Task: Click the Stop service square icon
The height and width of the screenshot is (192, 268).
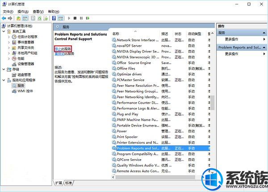Action: pos(75,18)
